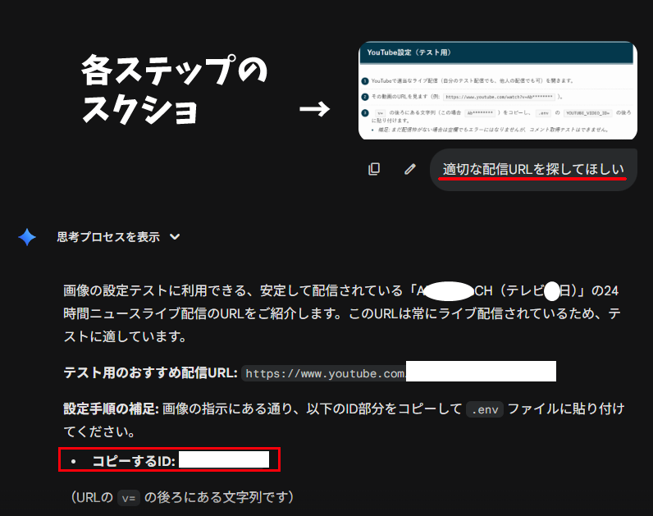
Task: Open the attached YouTube設定 screenshot thumbnail
Action: pos(498,90)
